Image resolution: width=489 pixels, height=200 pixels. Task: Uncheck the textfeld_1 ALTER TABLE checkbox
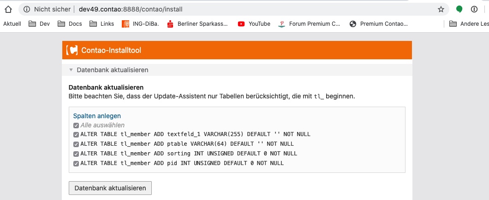(x=76, y=134)
